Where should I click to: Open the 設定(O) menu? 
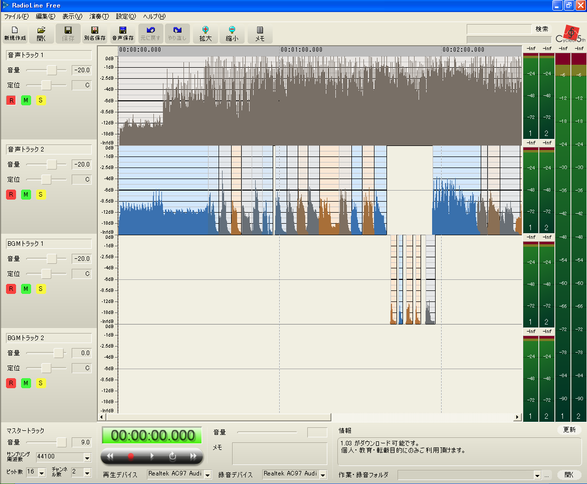(x=126, y=17)
